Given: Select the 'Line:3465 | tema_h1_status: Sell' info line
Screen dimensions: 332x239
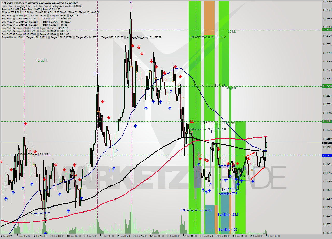Looking at the screenshot, I should [x=42, y=6].
